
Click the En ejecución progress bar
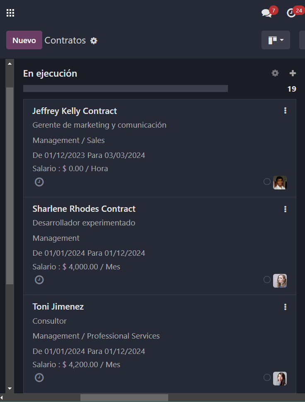(125, 89)
